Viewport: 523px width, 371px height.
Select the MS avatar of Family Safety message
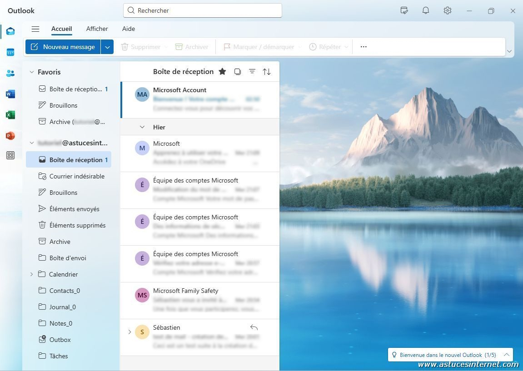142,295
